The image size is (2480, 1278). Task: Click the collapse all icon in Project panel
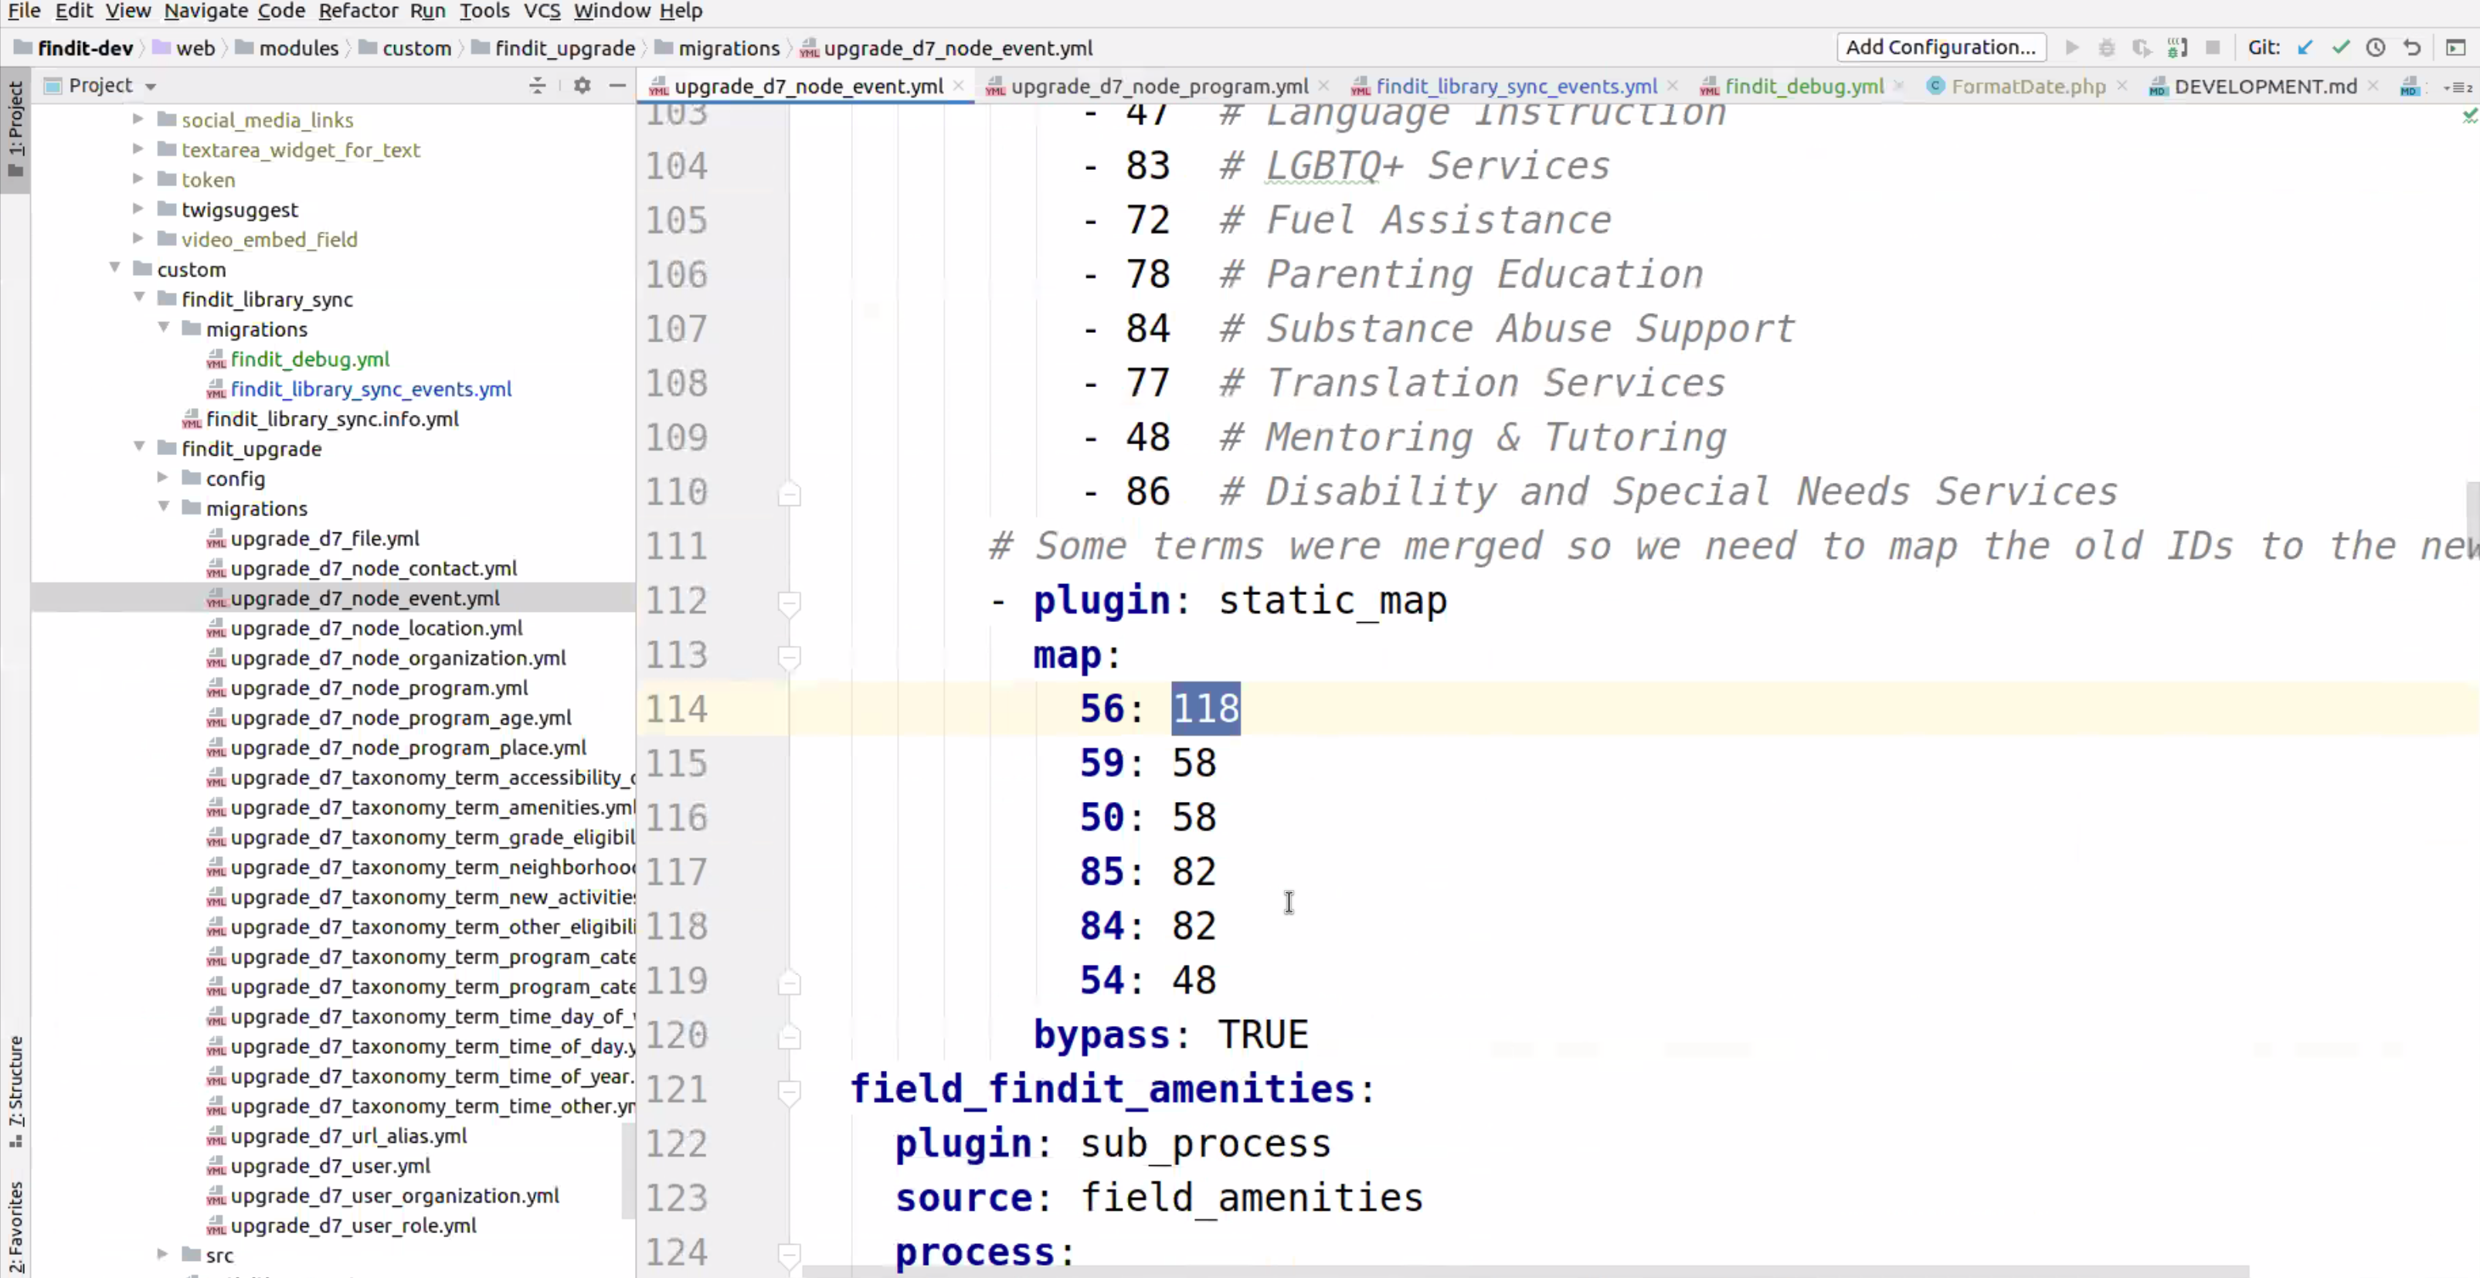point(537,86)
